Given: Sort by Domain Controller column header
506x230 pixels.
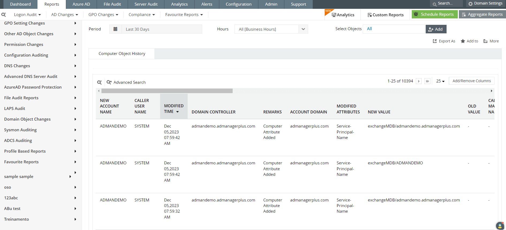Looking at the screenshot, I should pyautogui.click(x=213, y=112).
